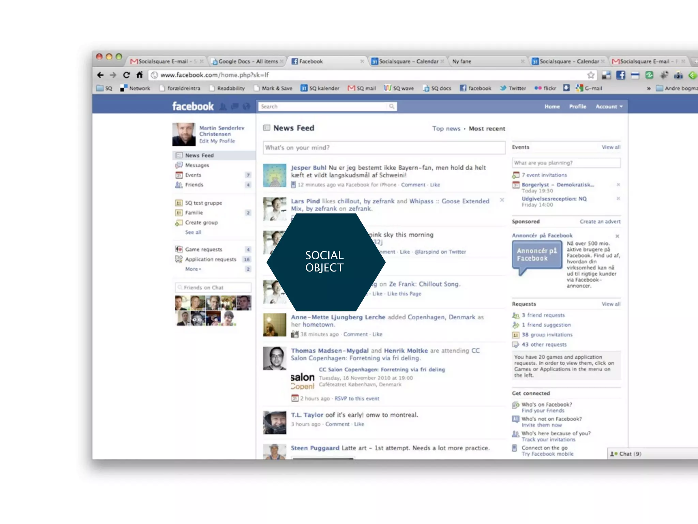Expand the More sidebar list
This screenshot has width=698, height=524.
[x=193, y=269]
